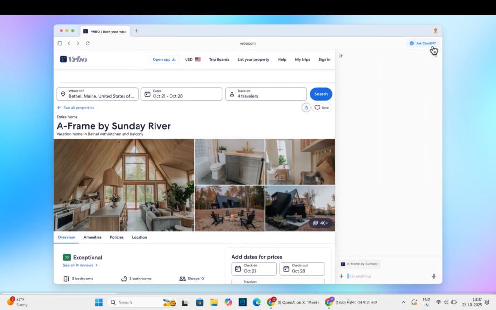This screenshot has height=310, width=496.
Task: Click Sign in on the Vrbo header
Action: (x=324, y=59)
